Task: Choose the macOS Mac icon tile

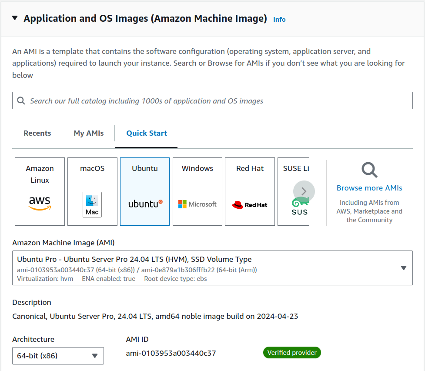Action: click(x=92, y=192)
